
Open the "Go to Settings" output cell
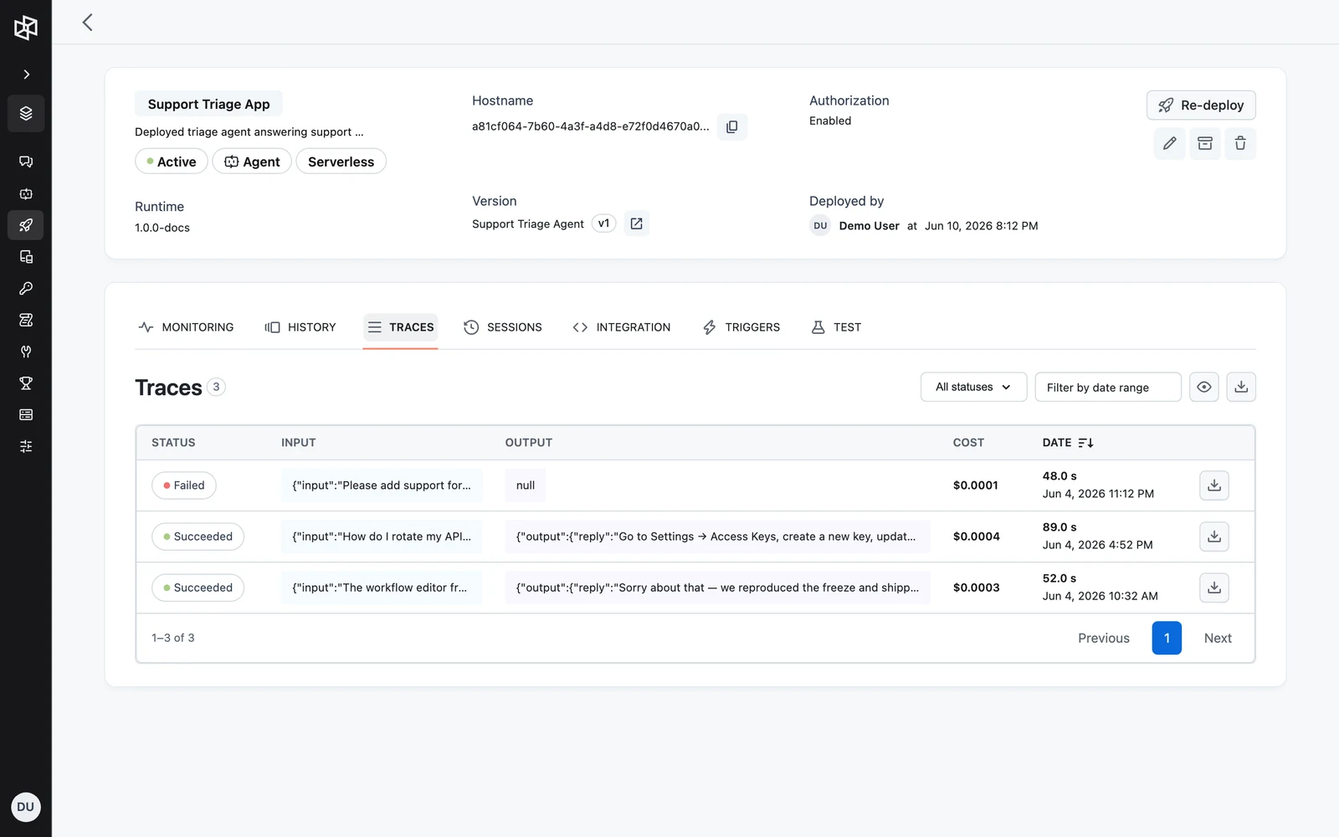tap(717, 537)
